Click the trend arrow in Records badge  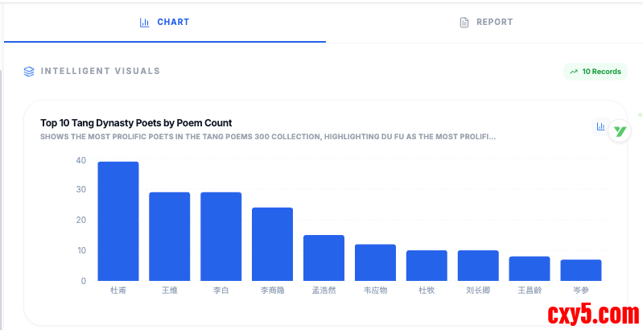pyautogui.click(x=574, y=72)
